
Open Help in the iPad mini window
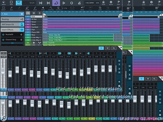[118, 3]
